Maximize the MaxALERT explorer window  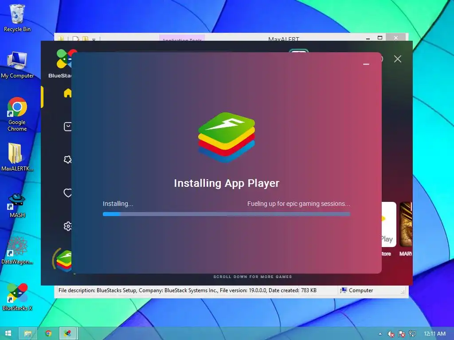(380, 38)
